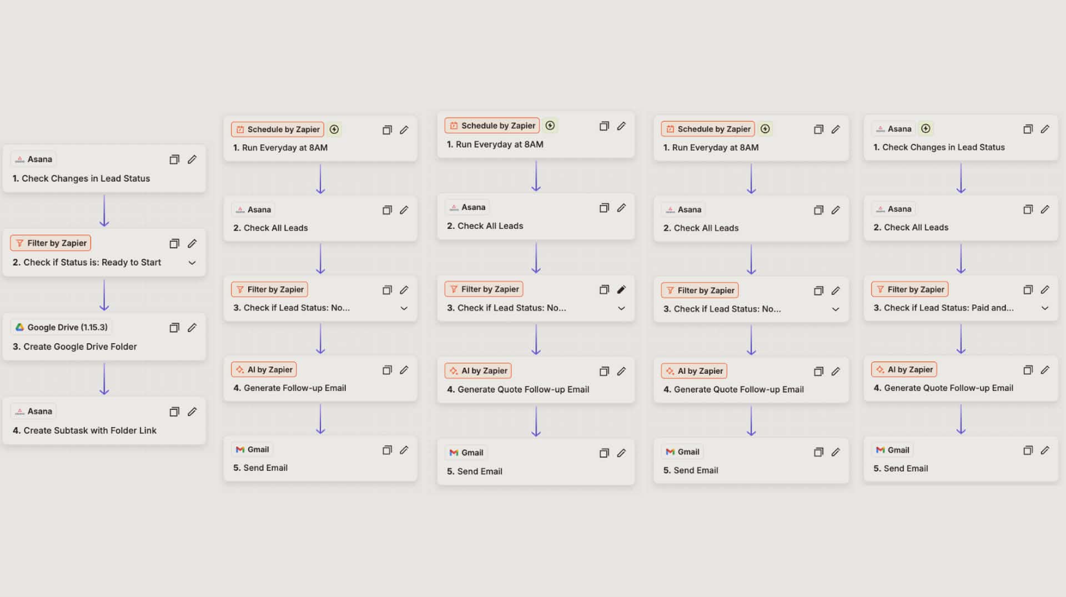Copy the "Create Subtask with Folder Link" step
The width and height of the screenshot is (1066, 597).
click(x=174, y=412)
